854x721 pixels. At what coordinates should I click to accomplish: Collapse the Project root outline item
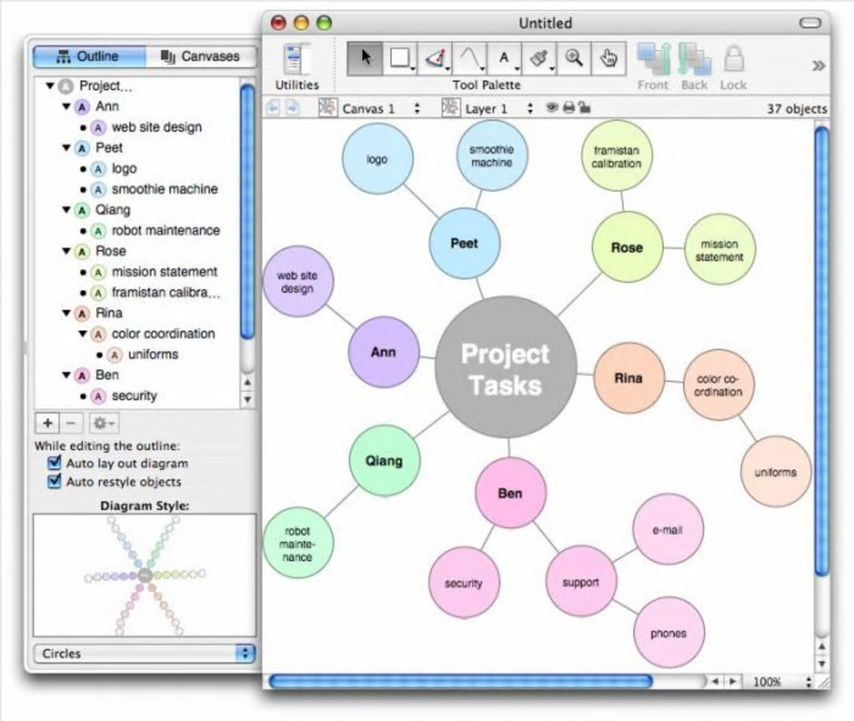[50, 85]
